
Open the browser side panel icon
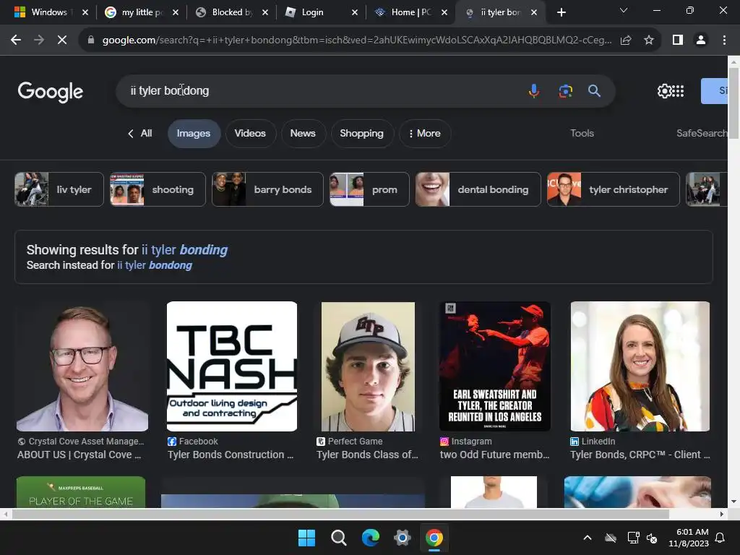click(x=678, y=40)
